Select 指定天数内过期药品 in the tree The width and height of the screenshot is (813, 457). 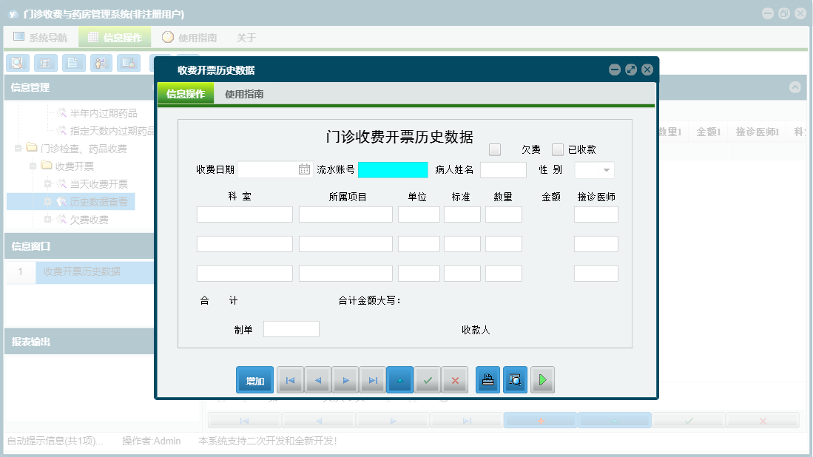tap(112, 131)
